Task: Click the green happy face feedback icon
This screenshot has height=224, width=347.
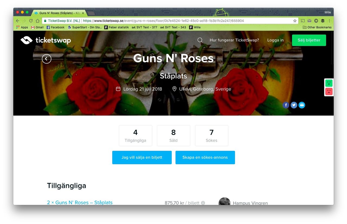Action: click(x=329, y=83)
